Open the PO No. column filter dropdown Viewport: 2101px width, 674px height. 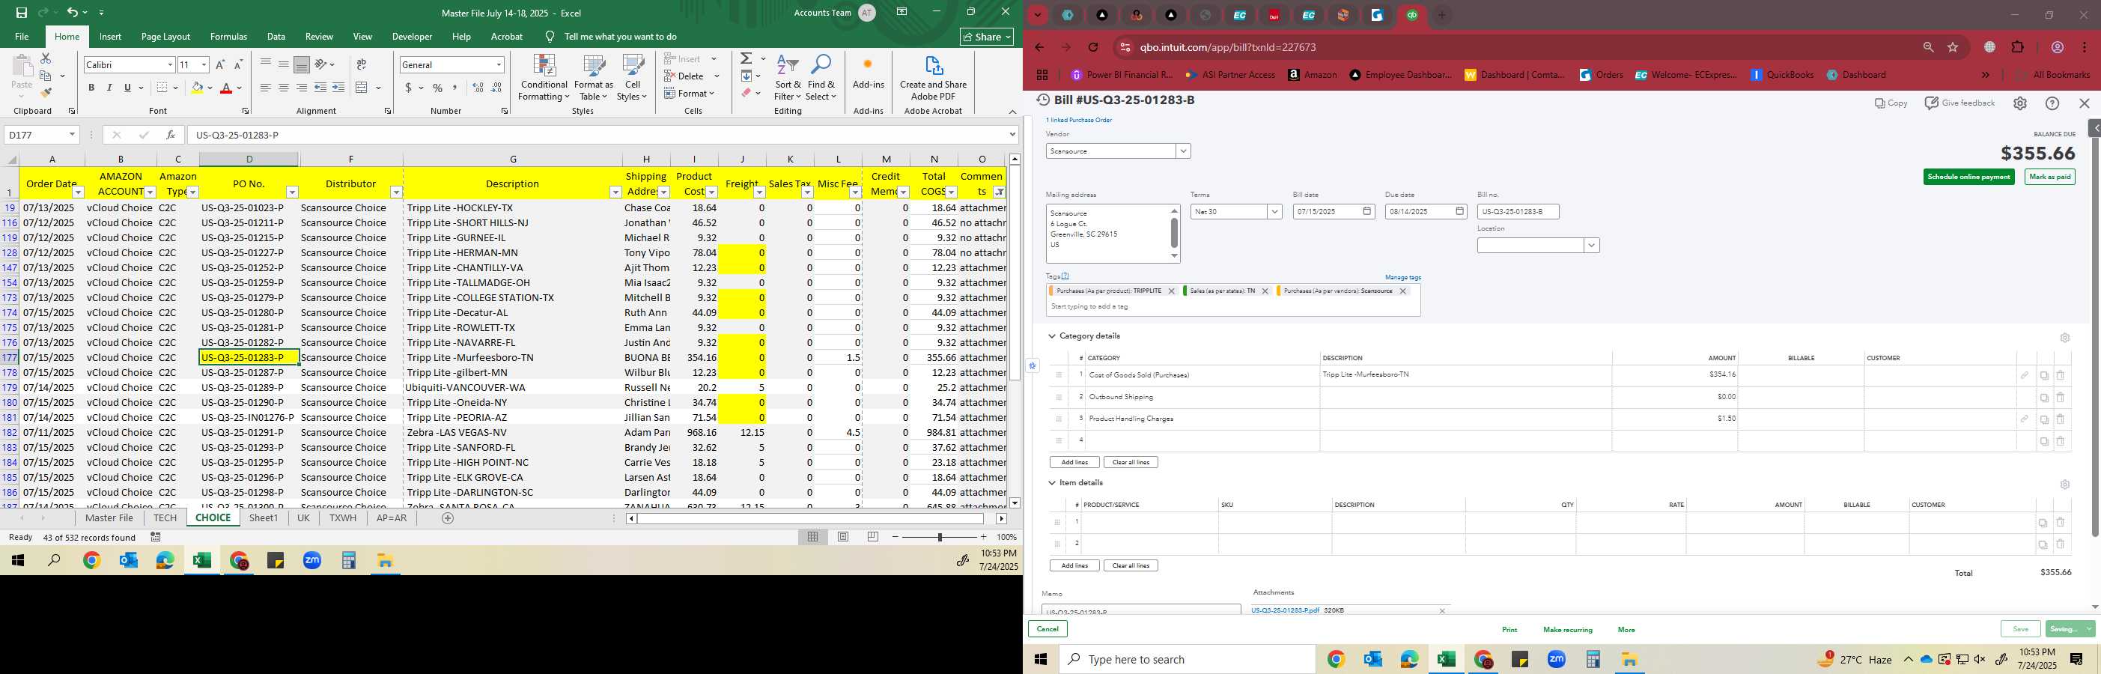[291, 192]
